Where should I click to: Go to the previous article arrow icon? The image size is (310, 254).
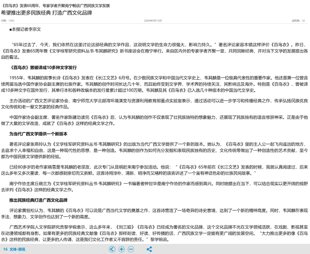click(x=112, y=249)
